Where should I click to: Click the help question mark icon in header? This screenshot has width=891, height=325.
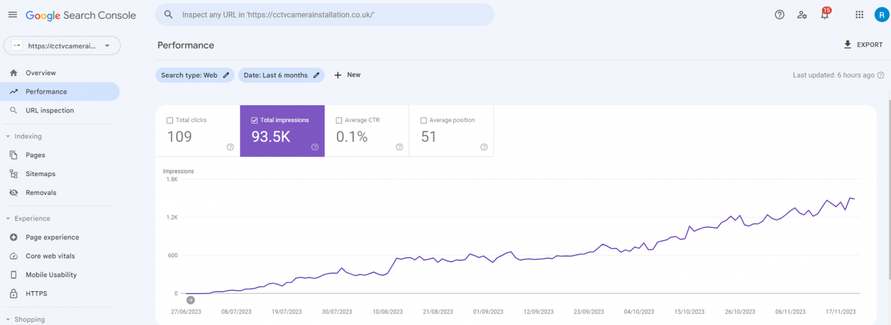point(779,15)
